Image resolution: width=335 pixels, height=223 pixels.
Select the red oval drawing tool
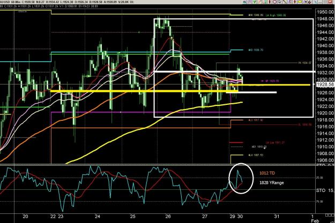coord(270,2)
